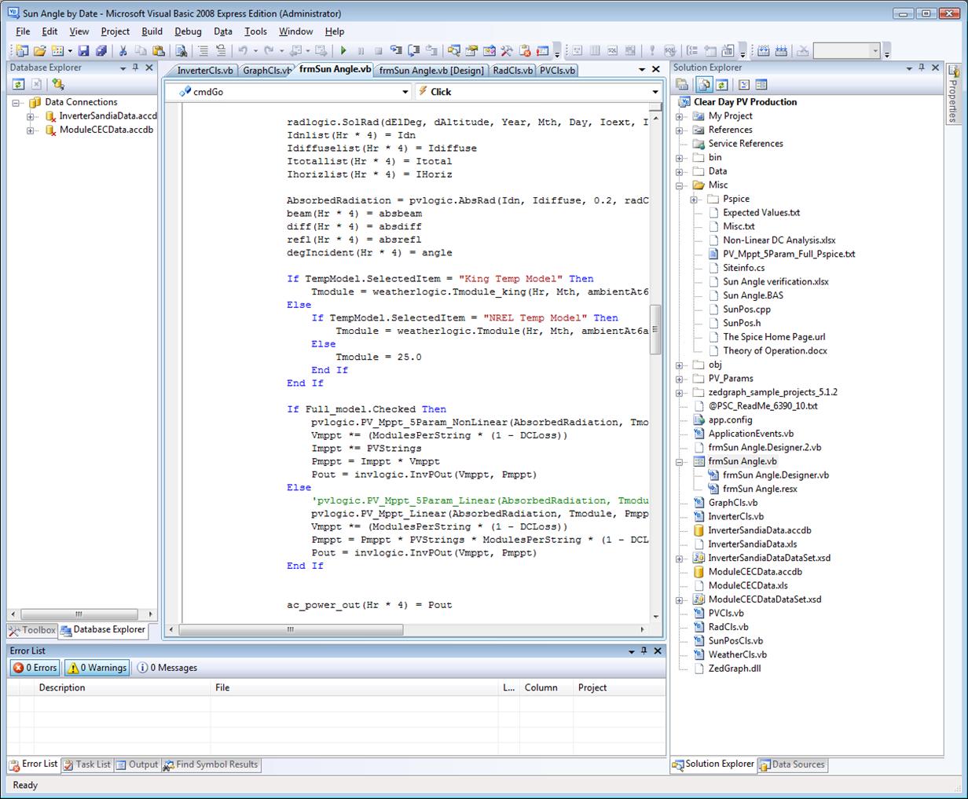
Task: Open the Project menu
Action: (115, 31)
